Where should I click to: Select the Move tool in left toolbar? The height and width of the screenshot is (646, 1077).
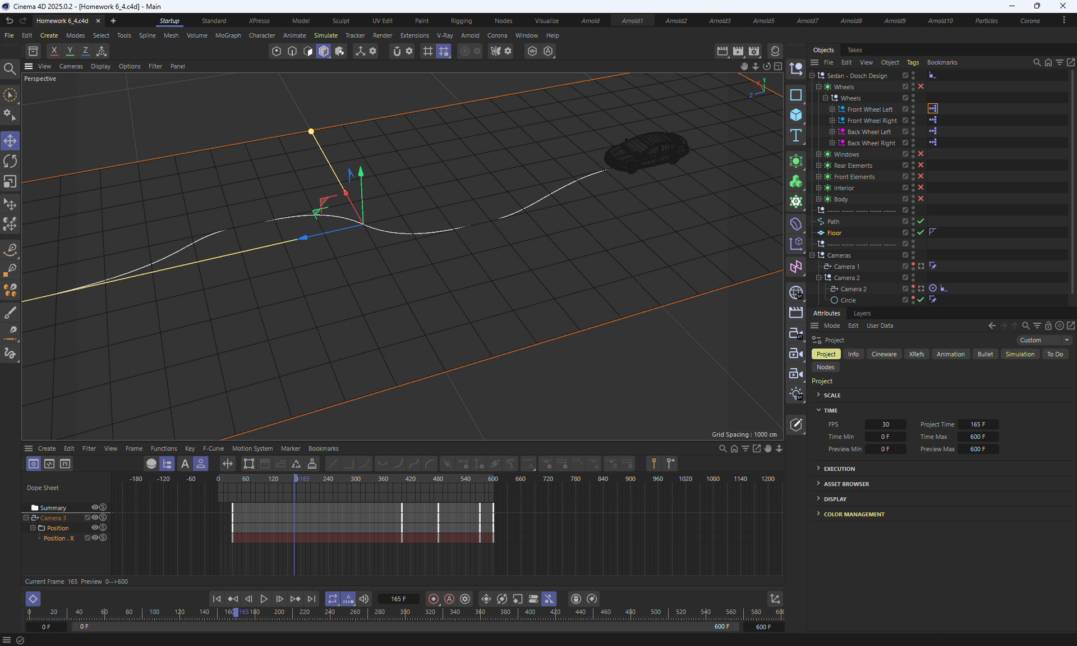(10, 140)
